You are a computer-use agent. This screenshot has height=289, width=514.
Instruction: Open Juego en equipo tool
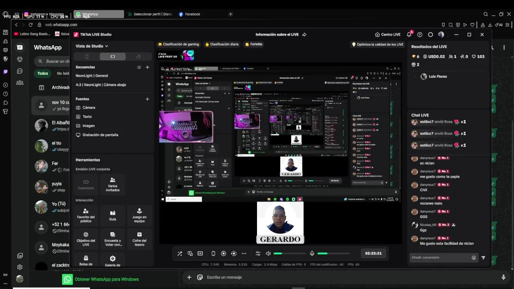pyautogui.click(x=139, y=216)
